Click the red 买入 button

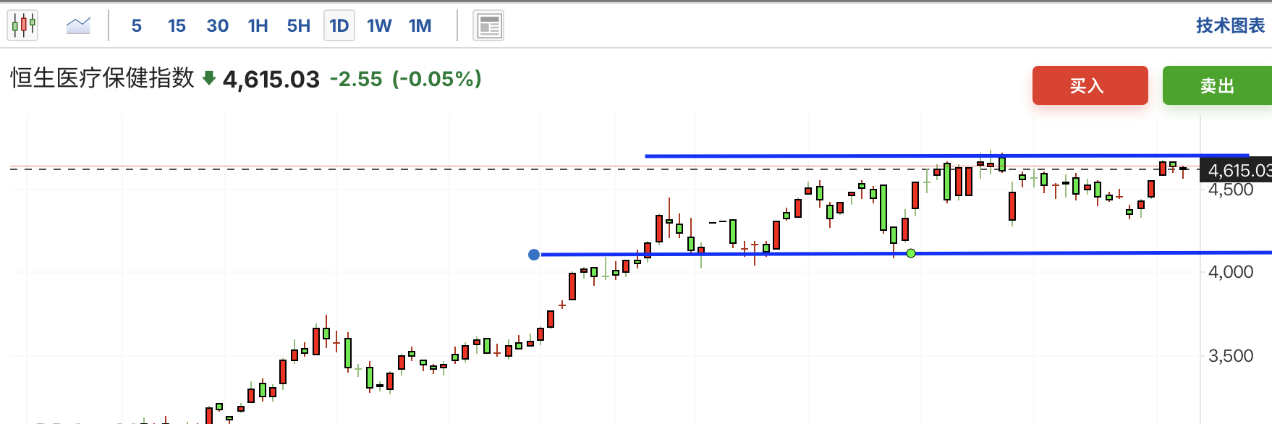click(x=1090, y=85)
